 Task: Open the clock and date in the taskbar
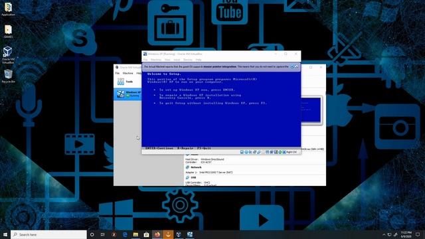(x=406, y=234)
